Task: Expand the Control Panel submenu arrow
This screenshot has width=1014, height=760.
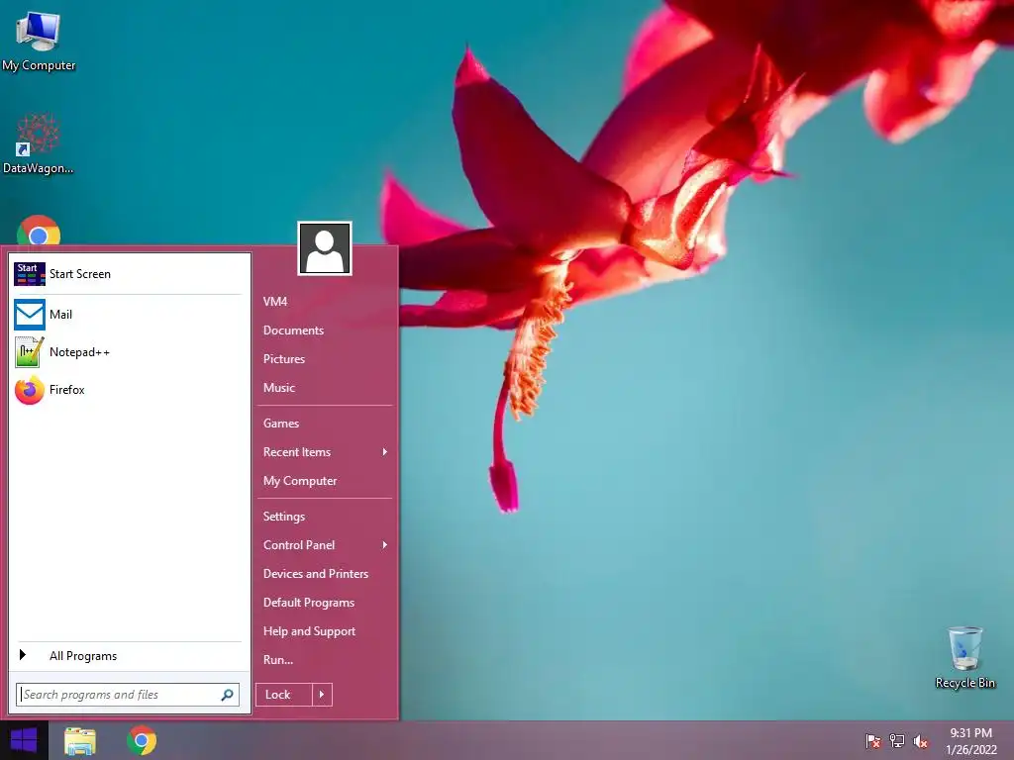Action: 385,545
